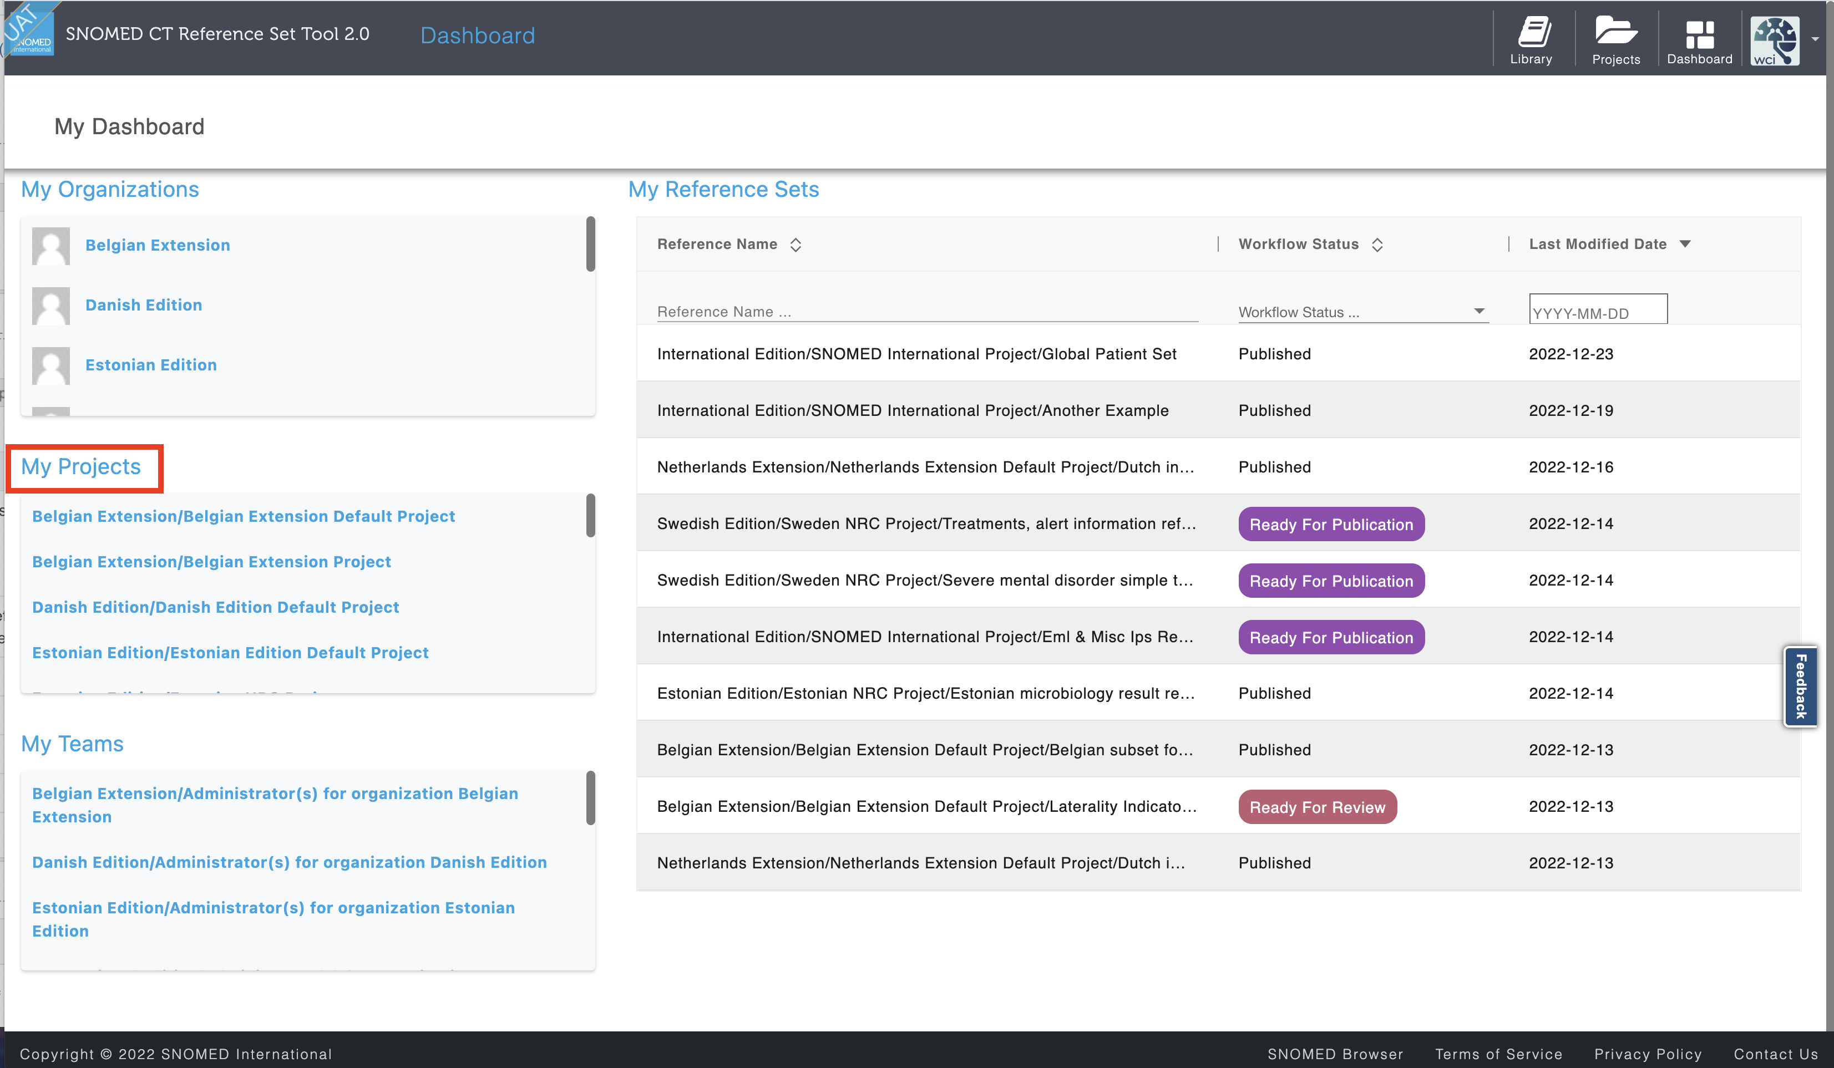Open Contact Us footer link
The height and width of the screenshot is (1068, 1834).
click(x=1776, y=1054)
